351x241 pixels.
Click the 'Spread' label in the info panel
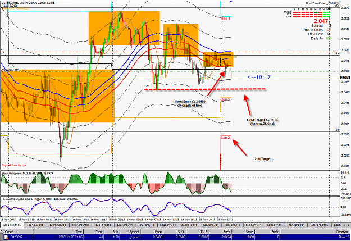tap(317, 26)
